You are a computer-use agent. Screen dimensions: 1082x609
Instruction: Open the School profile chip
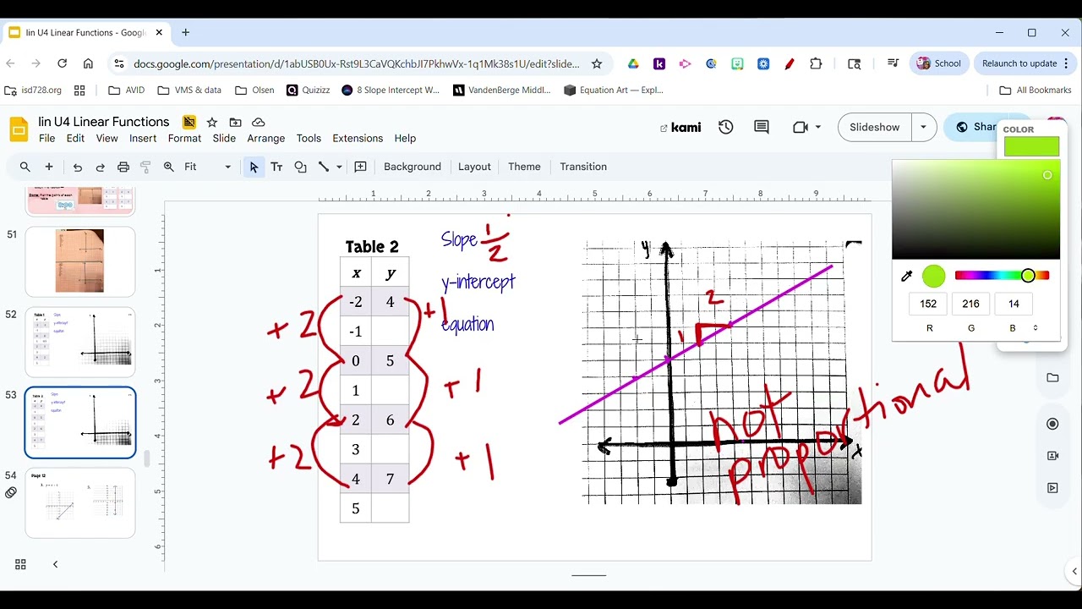point(938,63)
